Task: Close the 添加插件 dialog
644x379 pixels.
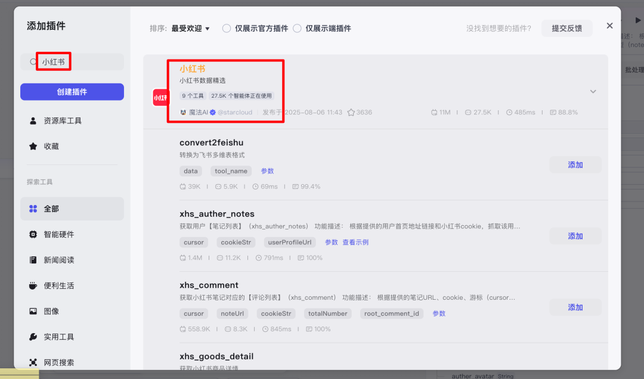Action: pos(609,26)
